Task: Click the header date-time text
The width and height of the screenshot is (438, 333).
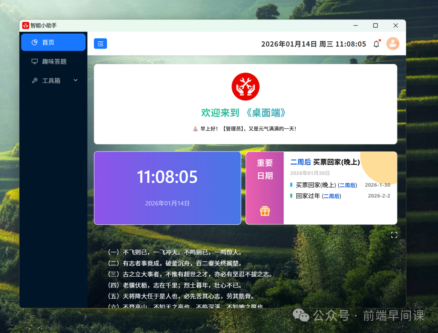Action: (x=313, y=44)
